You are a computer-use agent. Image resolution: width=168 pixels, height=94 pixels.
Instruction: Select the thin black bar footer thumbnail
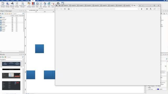11,69
